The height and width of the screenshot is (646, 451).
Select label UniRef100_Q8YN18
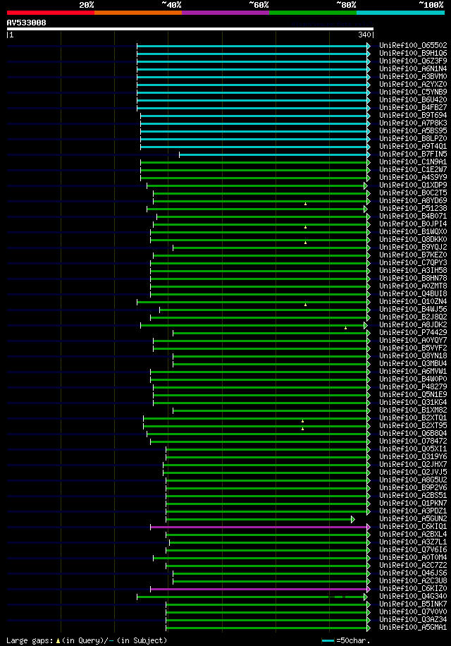413,355
